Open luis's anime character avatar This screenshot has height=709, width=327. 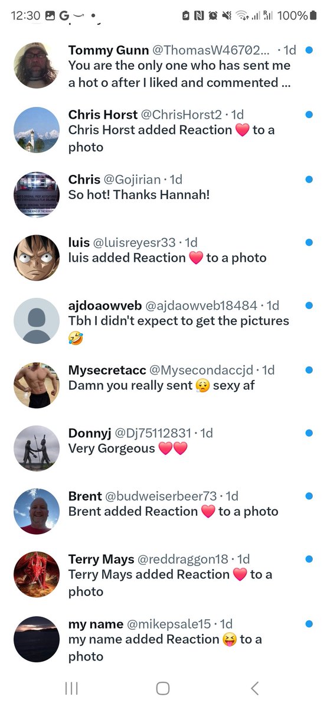coord(37,258)
